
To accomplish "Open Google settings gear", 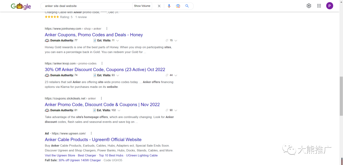I will 309,6.
